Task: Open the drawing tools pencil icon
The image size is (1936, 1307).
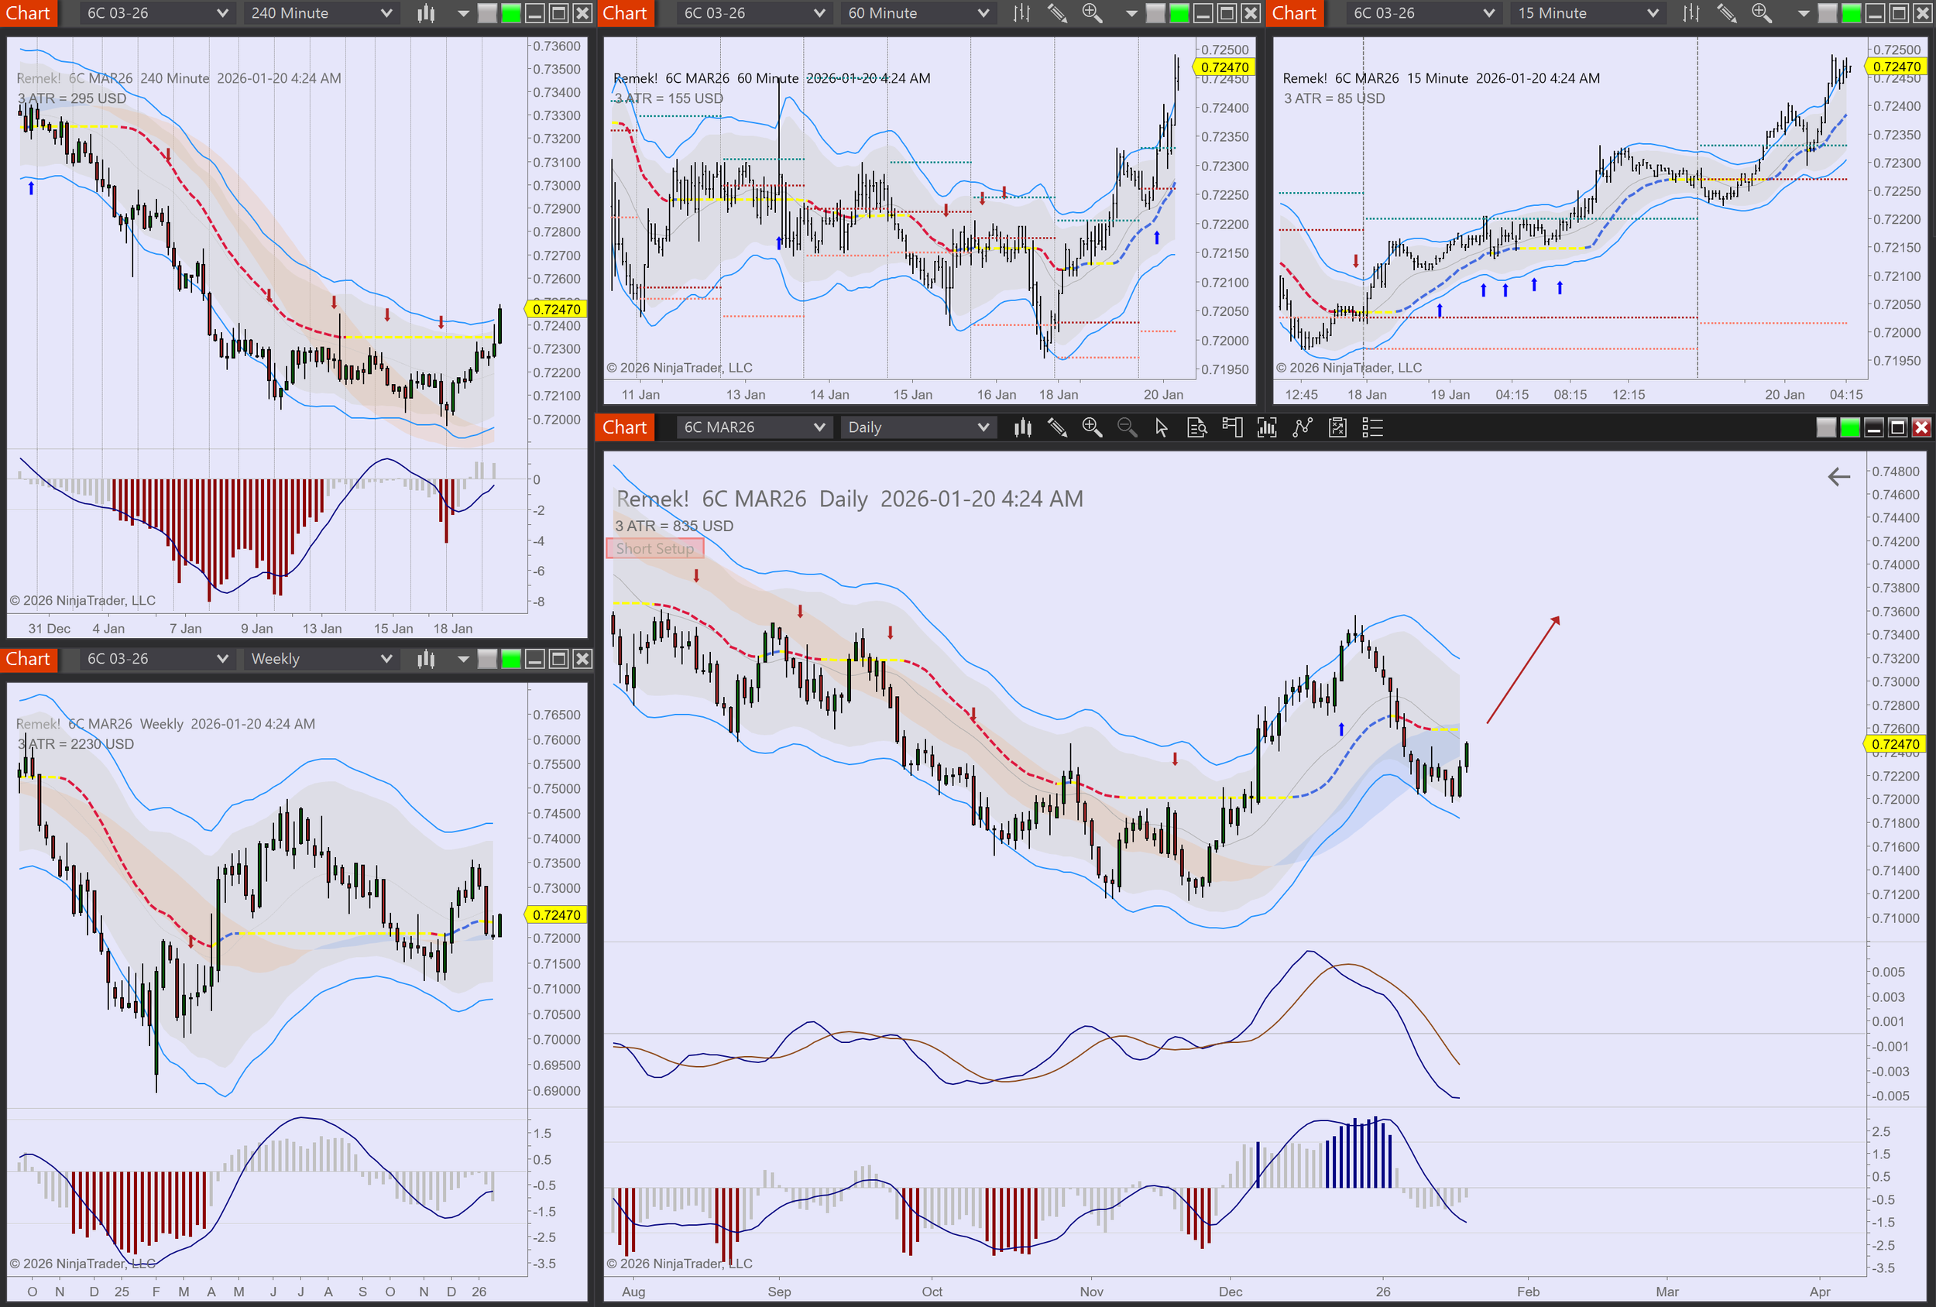Action: [1058, 427]
